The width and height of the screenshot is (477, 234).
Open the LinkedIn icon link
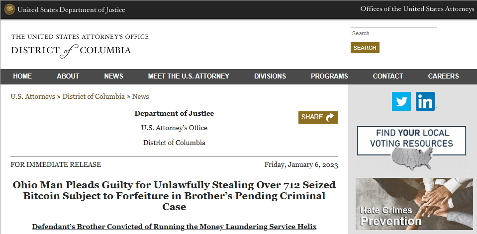[x=425, y=101]
